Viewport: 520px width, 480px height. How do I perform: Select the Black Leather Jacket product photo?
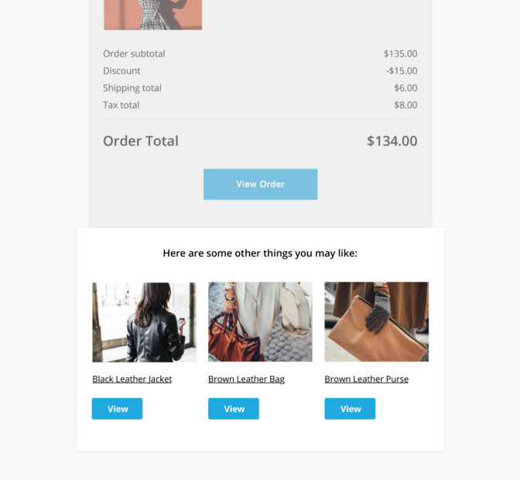click(x=144, y=322)
